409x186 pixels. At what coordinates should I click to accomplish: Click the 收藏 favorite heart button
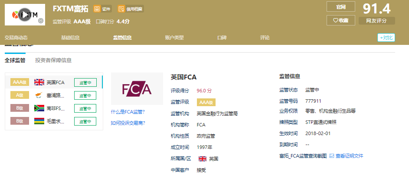click(x=340, y=20)
